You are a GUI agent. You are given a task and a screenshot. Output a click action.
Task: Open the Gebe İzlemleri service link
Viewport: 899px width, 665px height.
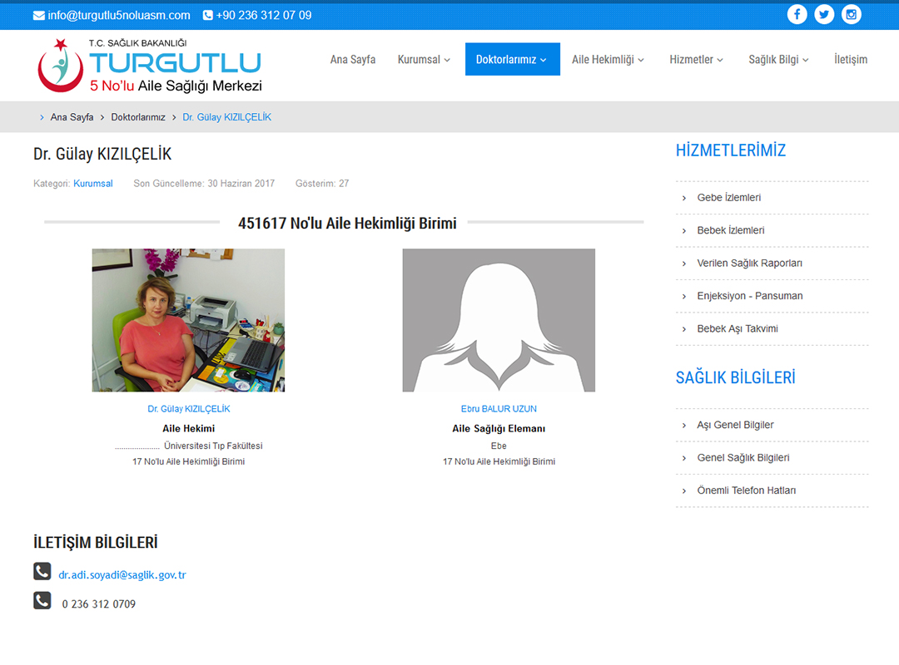(x=728, y=198)
